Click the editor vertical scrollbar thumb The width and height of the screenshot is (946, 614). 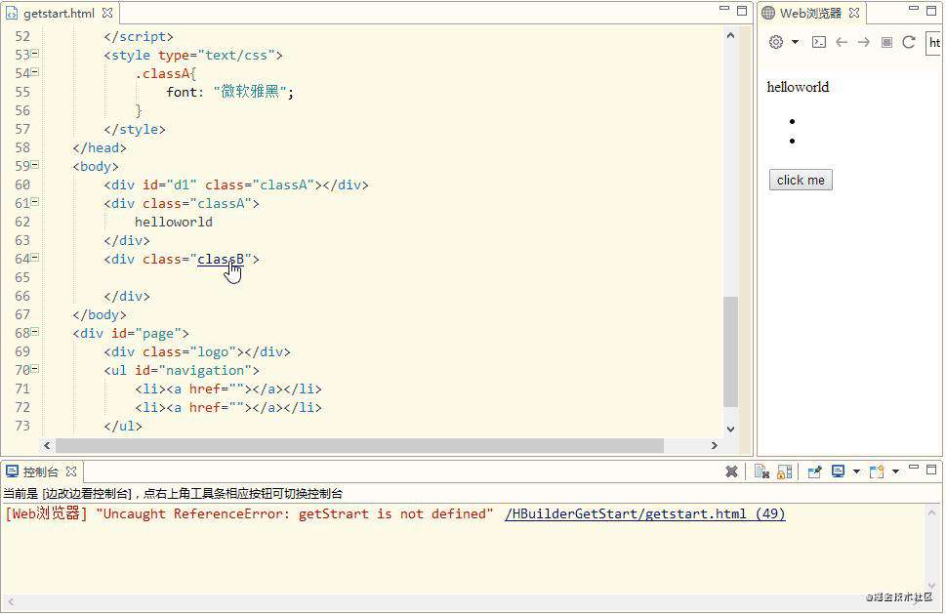coord(730,351)
